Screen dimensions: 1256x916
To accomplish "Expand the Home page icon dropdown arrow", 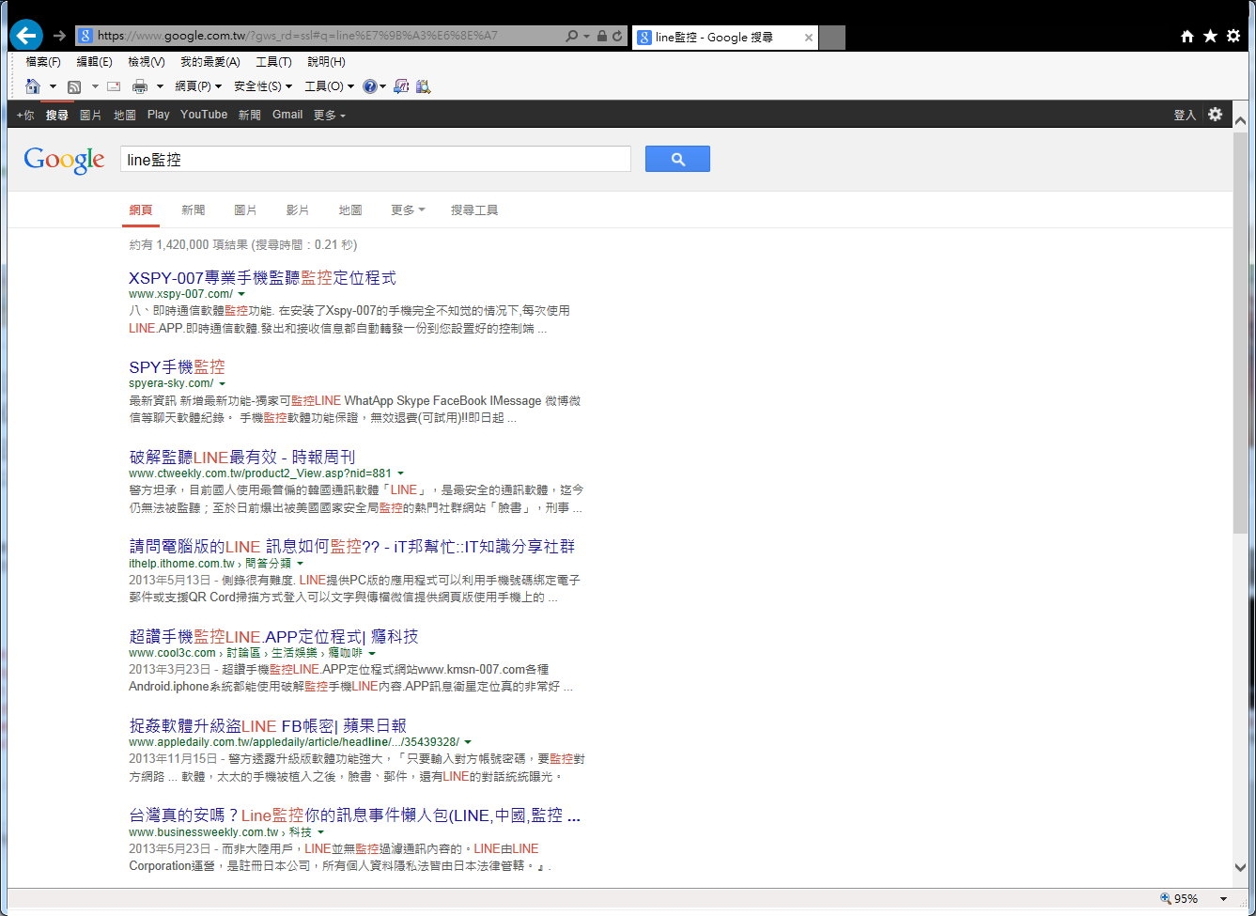I will [54, 86].
